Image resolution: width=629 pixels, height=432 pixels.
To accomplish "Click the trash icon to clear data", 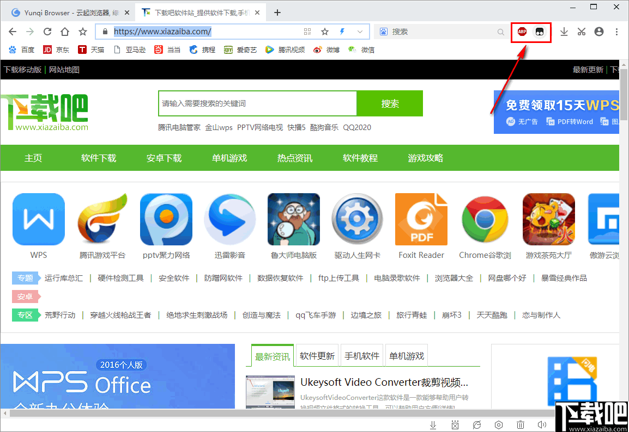I will point(521,424).
